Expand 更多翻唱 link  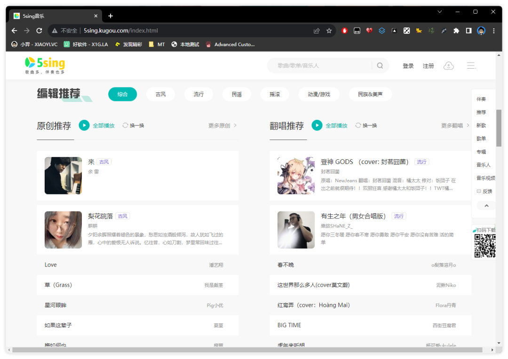[455, 125]
